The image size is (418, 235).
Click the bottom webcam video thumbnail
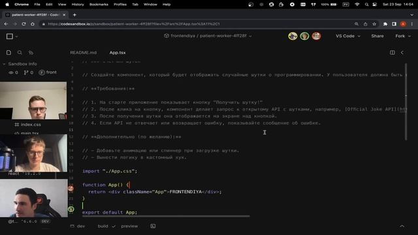coord(34,198)
